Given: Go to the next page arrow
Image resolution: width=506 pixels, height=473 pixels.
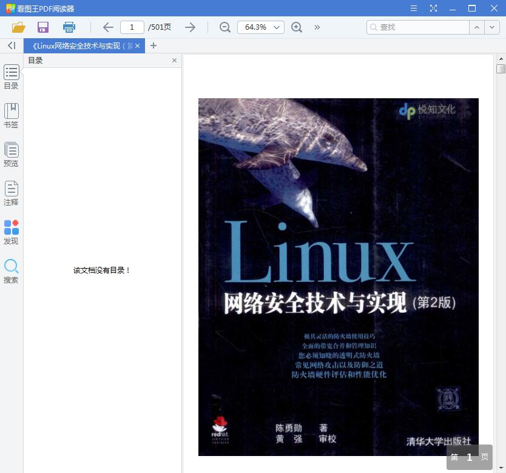Looking at the screenshot, I should [190, 27].
